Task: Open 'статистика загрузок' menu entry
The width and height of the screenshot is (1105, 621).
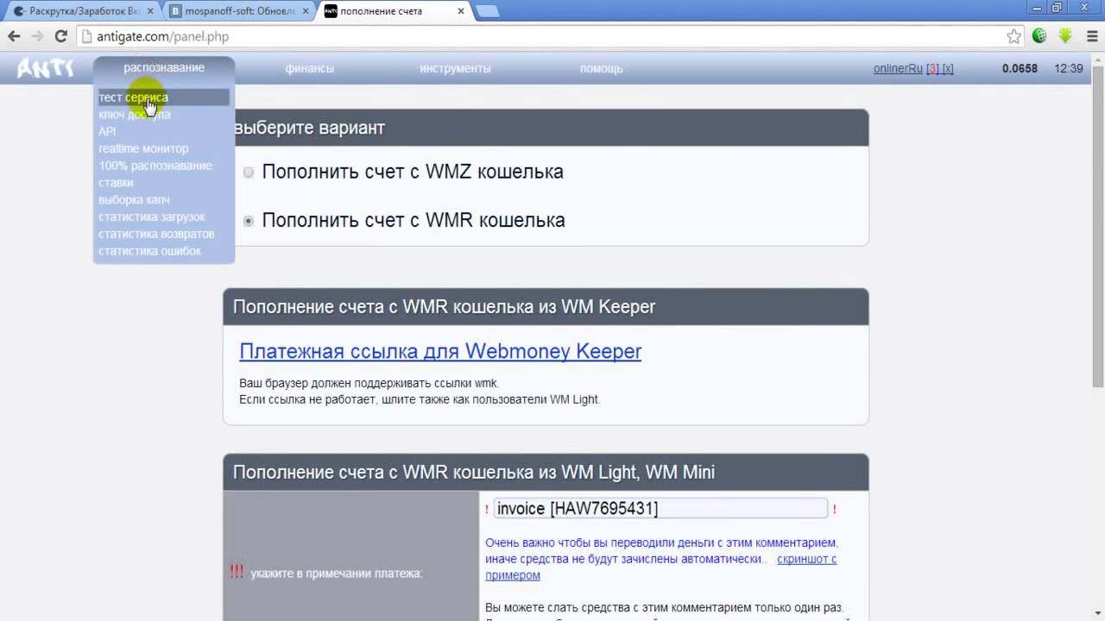Action: point(152,216)
